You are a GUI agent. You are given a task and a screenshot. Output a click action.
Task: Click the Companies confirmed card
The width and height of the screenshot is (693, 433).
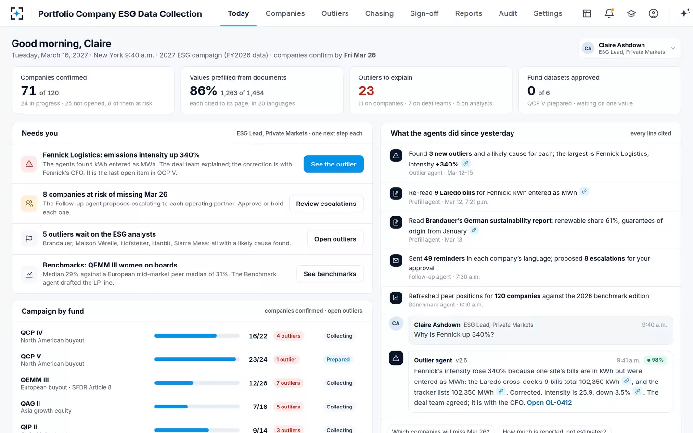tap(93, 90)
